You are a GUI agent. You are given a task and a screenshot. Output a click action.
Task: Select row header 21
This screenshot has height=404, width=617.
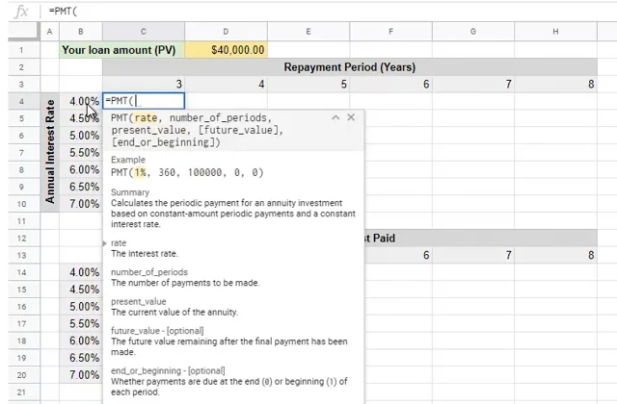21,391
